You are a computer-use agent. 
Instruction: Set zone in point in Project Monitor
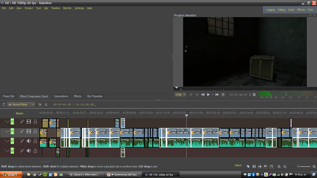click(x=191, y=95)
